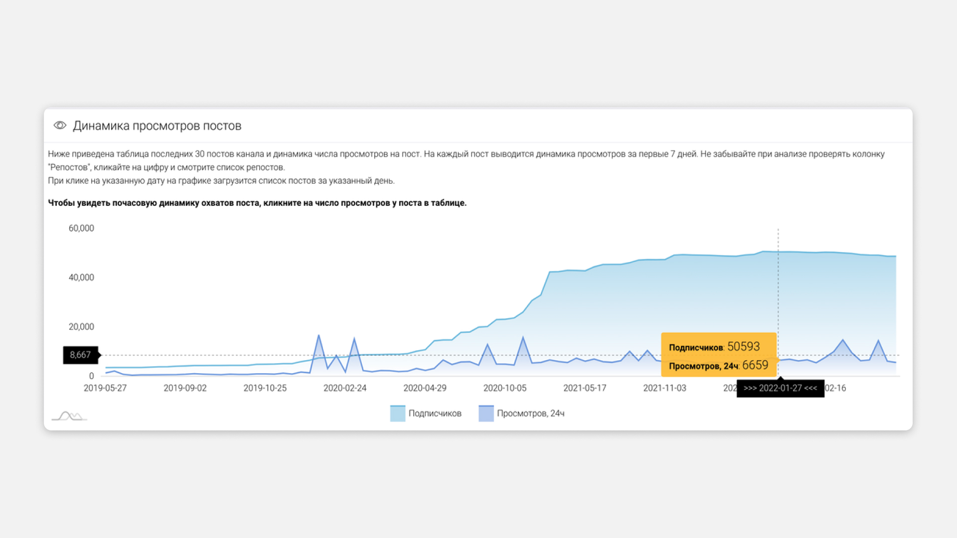Viewport: 957px width, 538px height.
Task: Toggle the Подписчиков series via legend label
Action: [x=435, y=413]
